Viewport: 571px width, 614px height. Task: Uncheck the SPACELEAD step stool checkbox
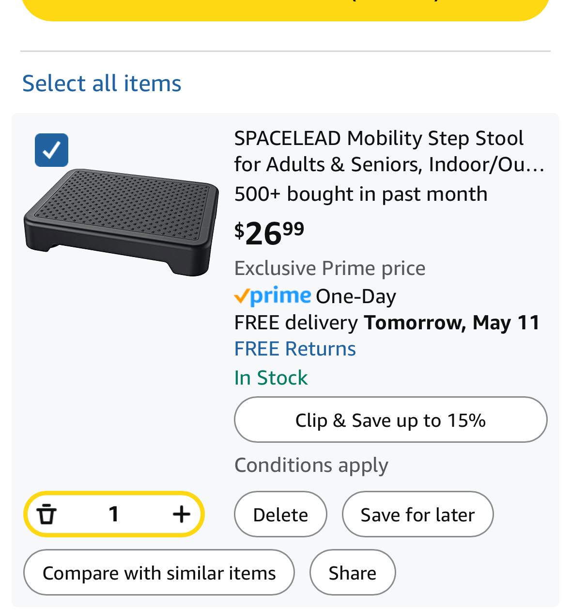51,150
